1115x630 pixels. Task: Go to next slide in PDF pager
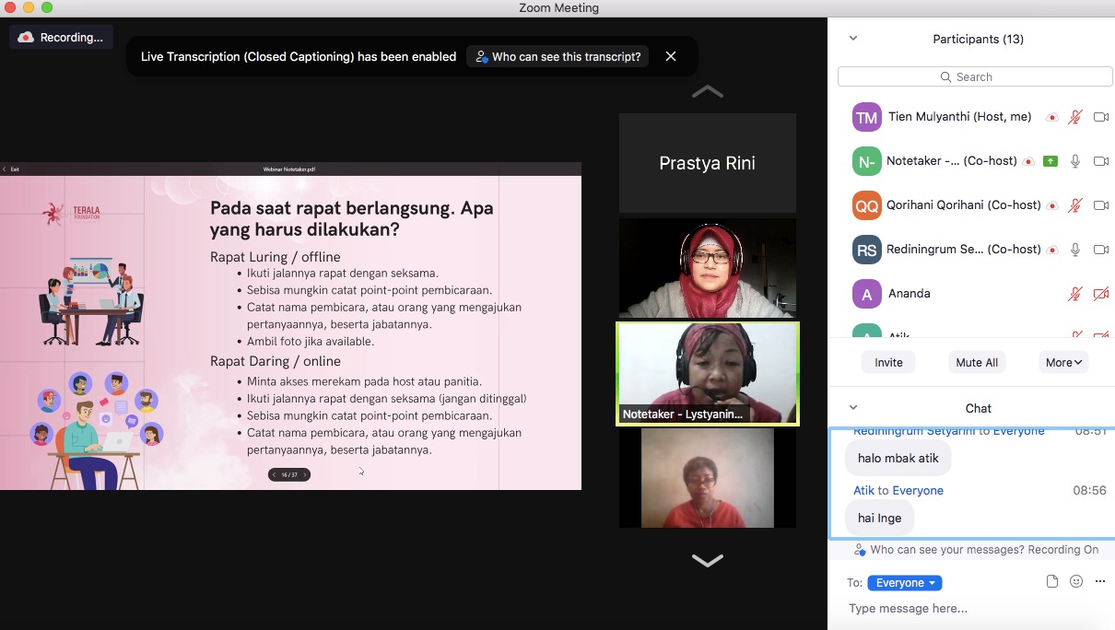[305, 474]
